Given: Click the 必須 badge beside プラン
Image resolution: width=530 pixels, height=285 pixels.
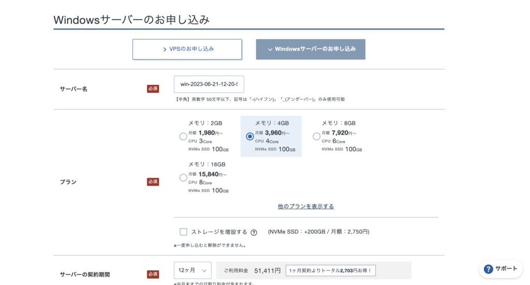Looking at the screenshot, I should click(x=153, y=182).
